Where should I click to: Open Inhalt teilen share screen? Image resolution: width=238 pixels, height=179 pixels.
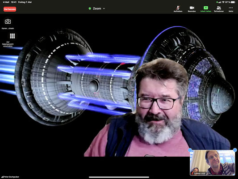206,9
